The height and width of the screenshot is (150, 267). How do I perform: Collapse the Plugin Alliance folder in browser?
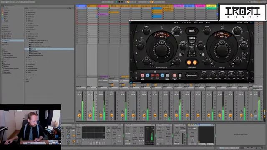[27, 38]
